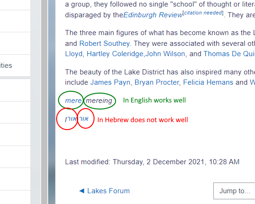Click the word 'mereing'
The width and height of the screenshot is (255, 204).
tap(99, 101)
